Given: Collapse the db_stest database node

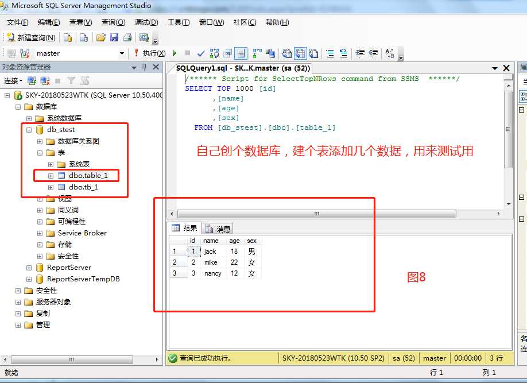Looking at the screenshot, I should [x=29, y=130].
